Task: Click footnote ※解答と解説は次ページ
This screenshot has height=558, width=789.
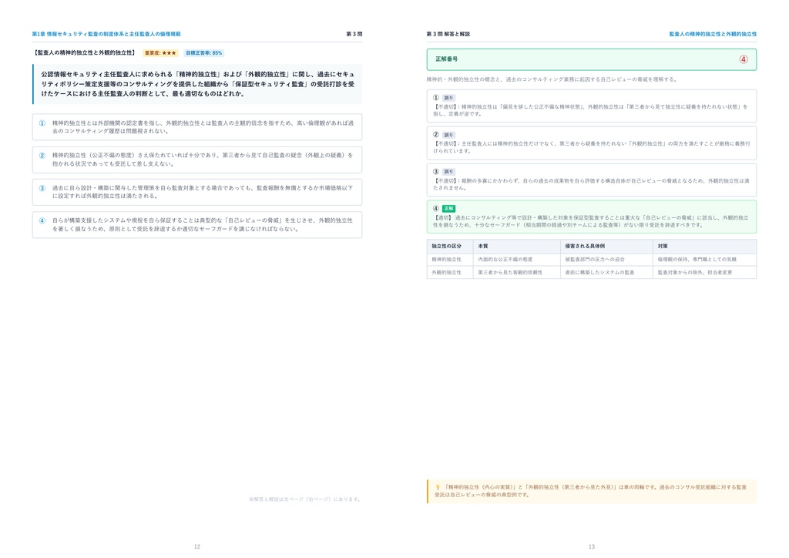Action: tap(305, 499)
